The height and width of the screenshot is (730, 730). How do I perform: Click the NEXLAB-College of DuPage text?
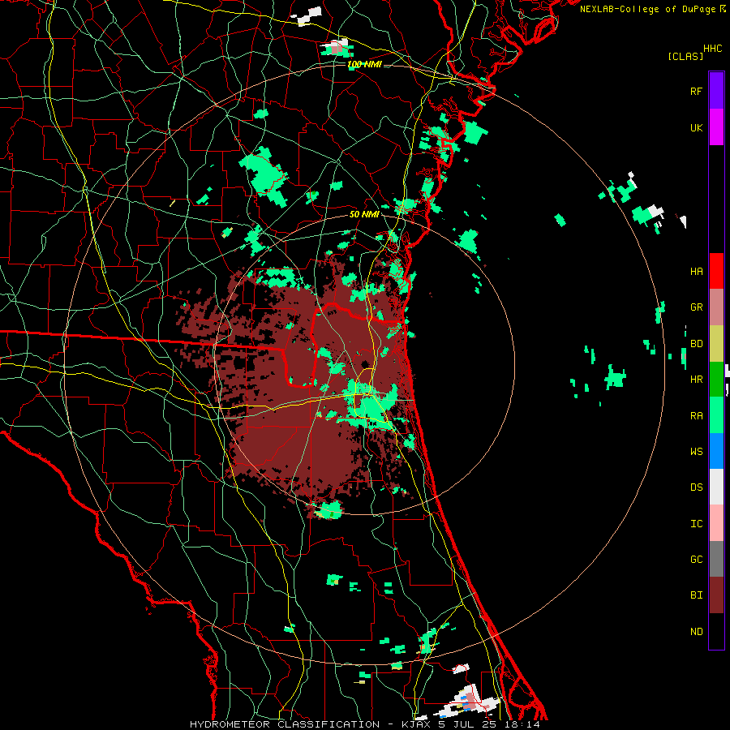pyautogui.click(x=648, y=9)
